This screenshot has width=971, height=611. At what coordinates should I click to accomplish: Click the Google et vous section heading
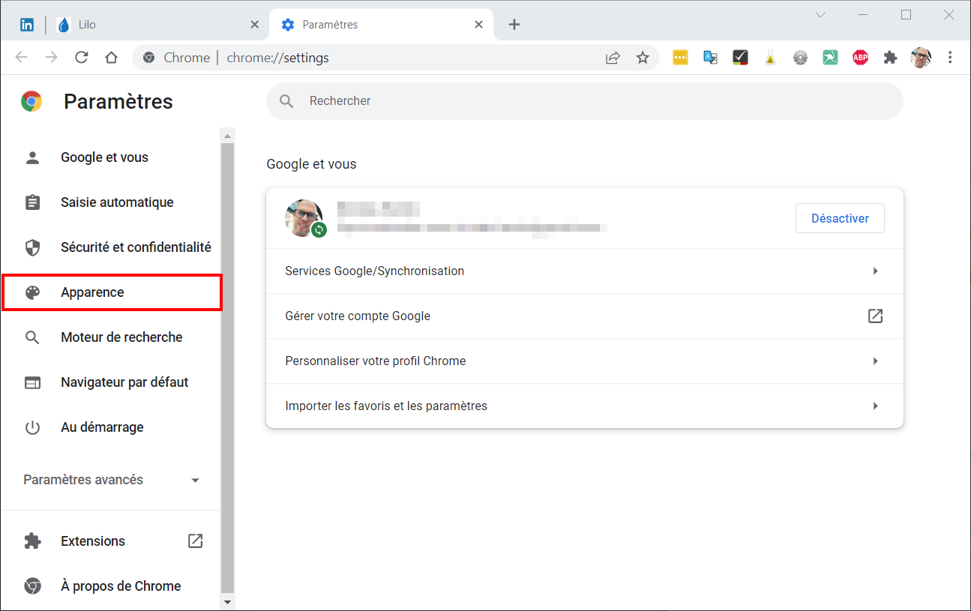(312, 164)
